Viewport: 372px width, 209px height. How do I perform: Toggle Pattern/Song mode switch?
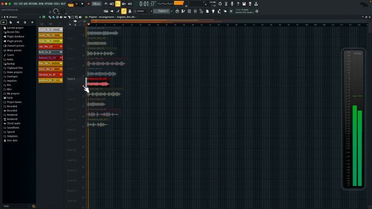click(x=71, y=4)
